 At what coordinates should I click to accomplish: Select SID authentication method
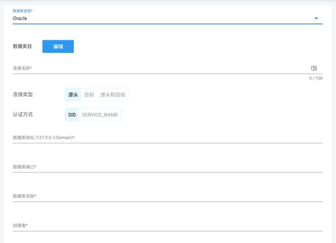pyautogui.click(x=72, y=114)
